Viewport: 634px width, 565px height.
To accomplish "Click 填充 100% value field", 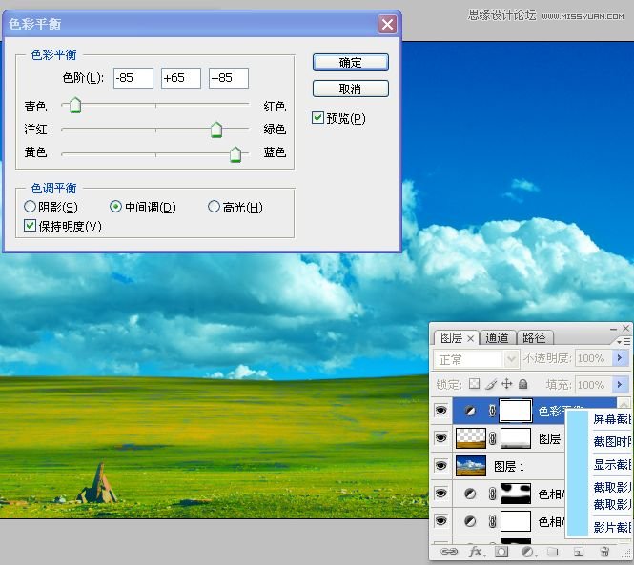I will point(594,384).
